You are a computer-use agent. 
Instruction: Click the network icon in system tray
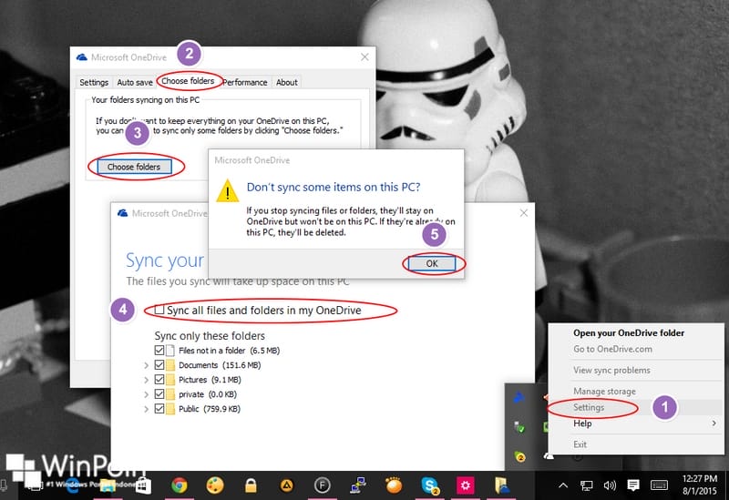pos(588,485)
